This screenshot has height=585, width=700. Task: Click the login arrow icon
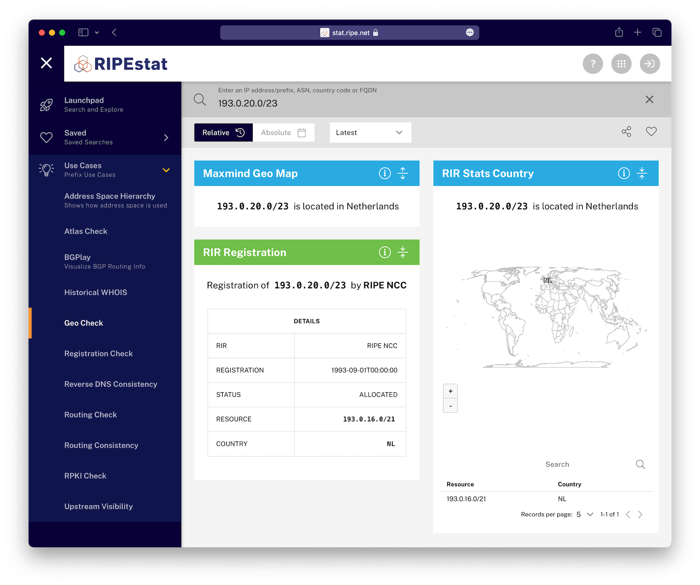pos(650,64)
